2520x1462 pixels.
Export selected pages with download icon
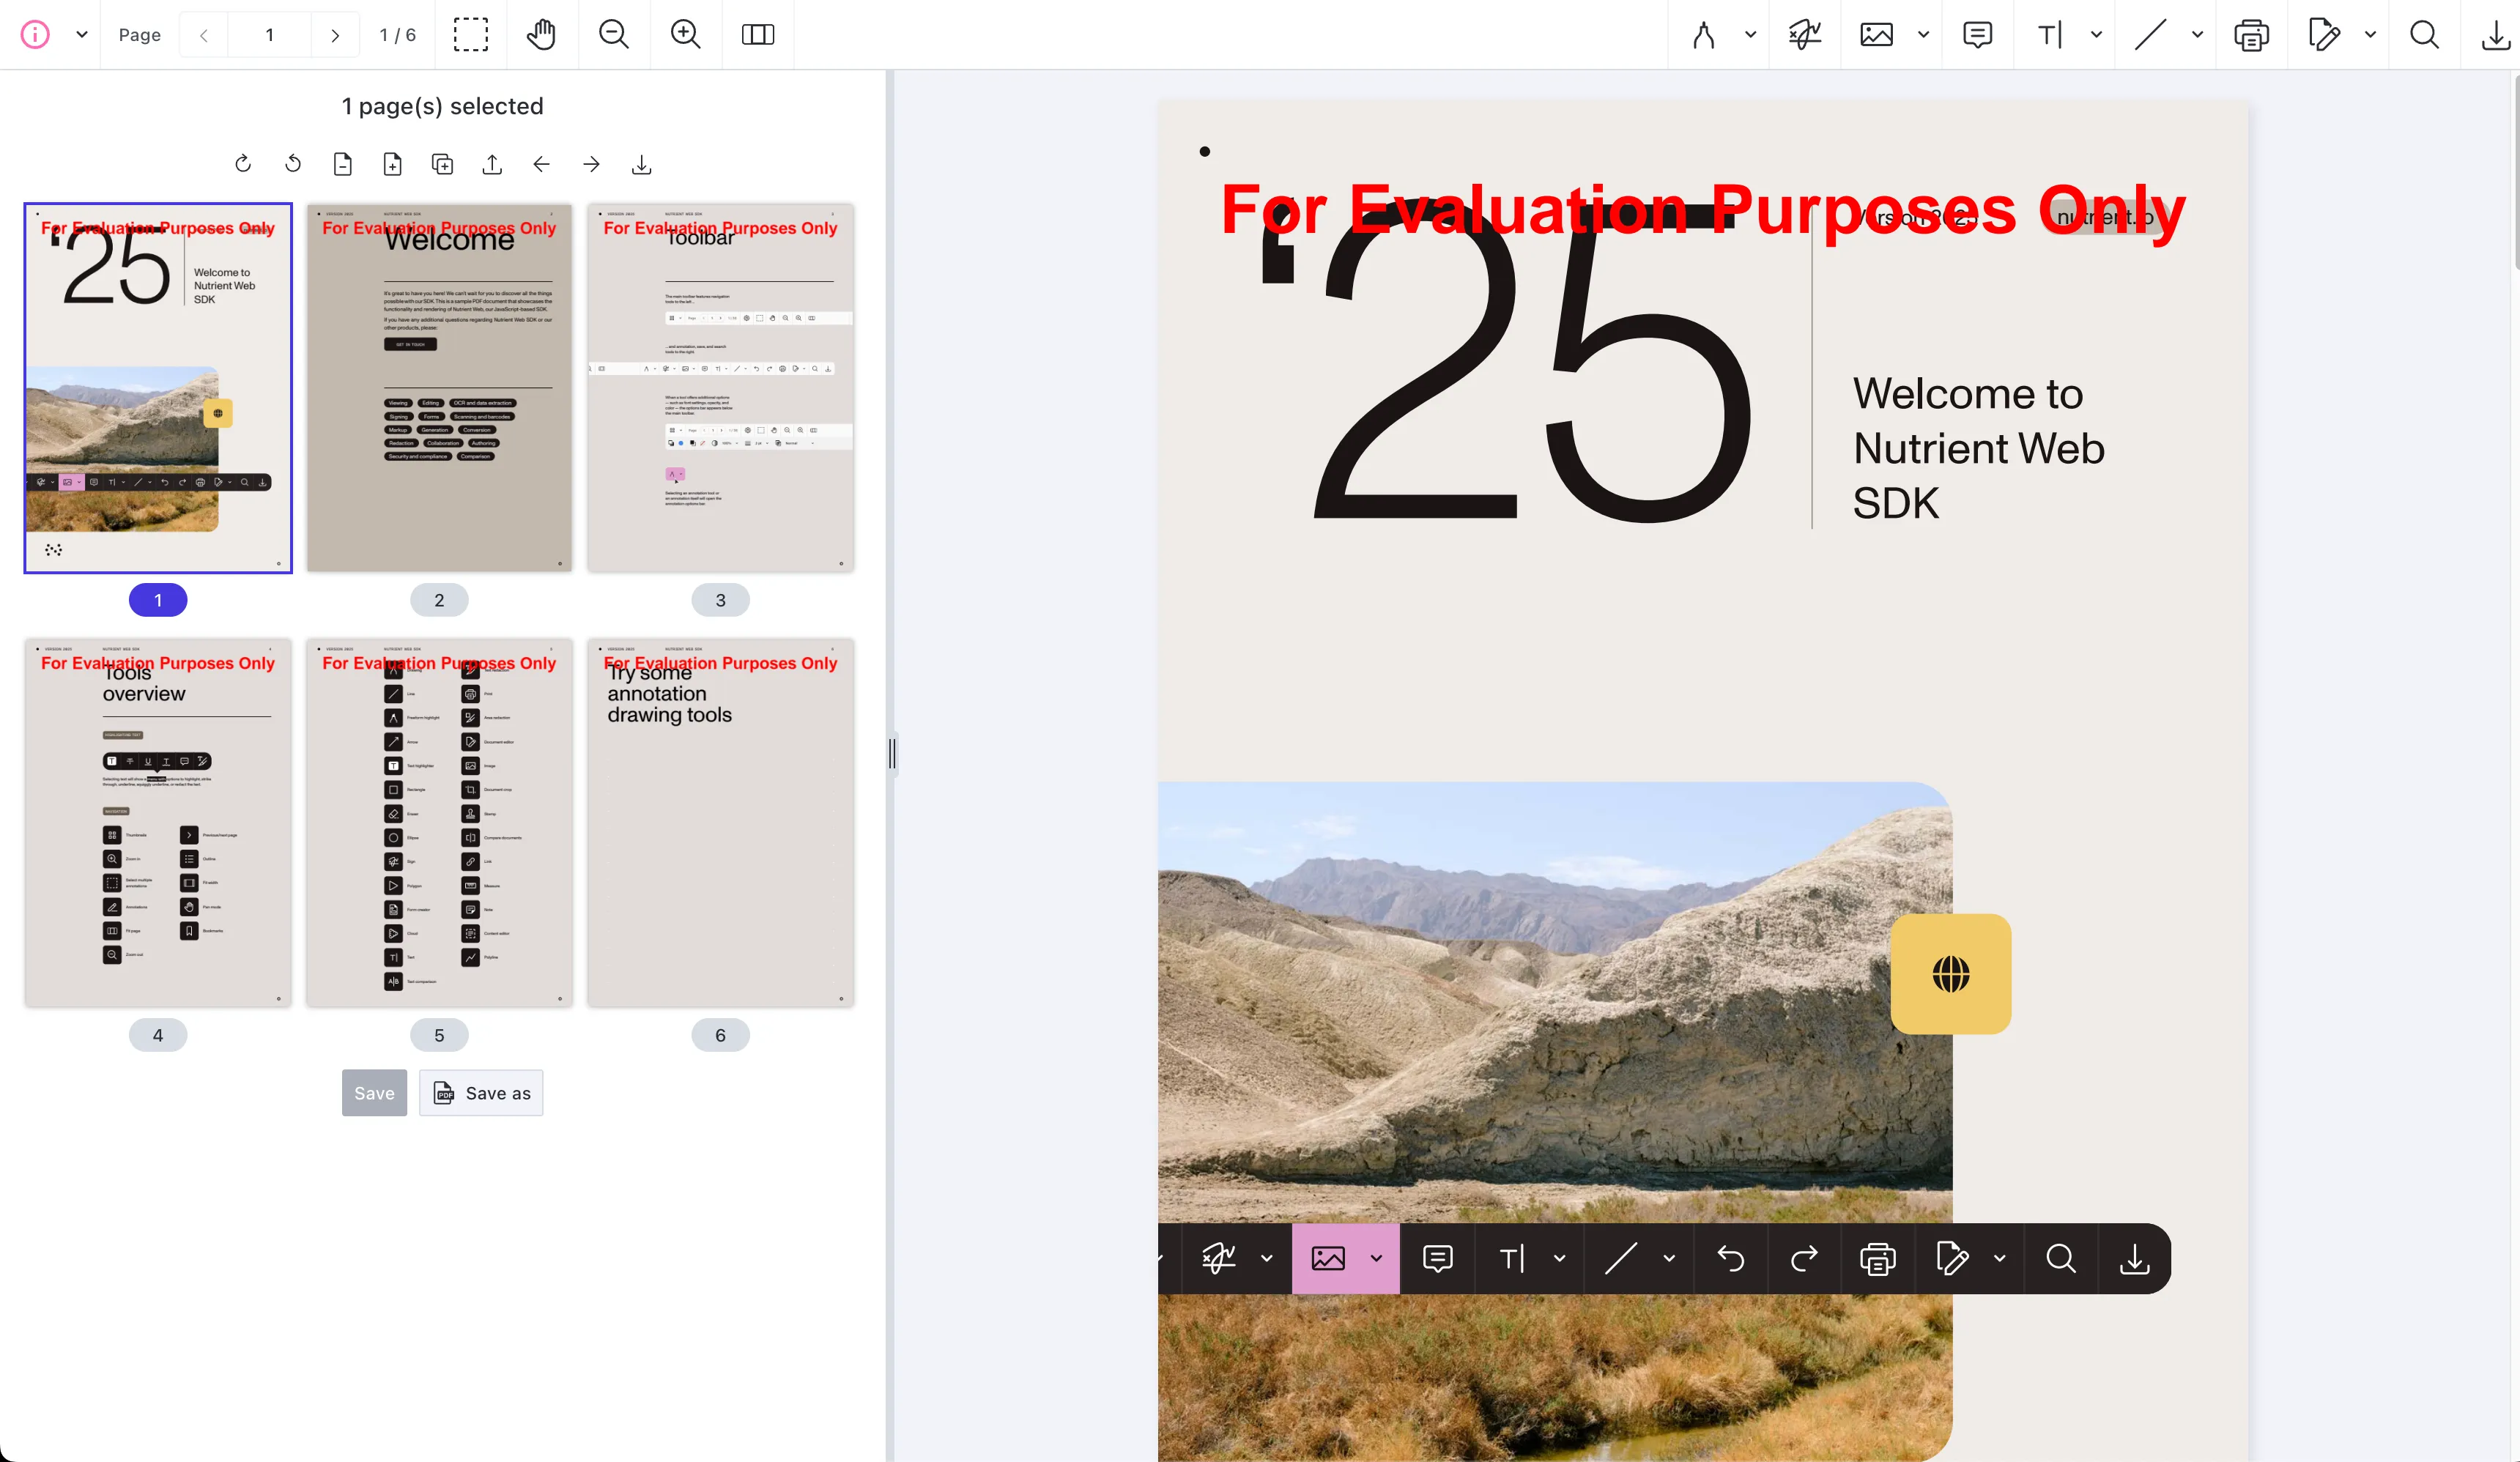click(x=642, y=164)
